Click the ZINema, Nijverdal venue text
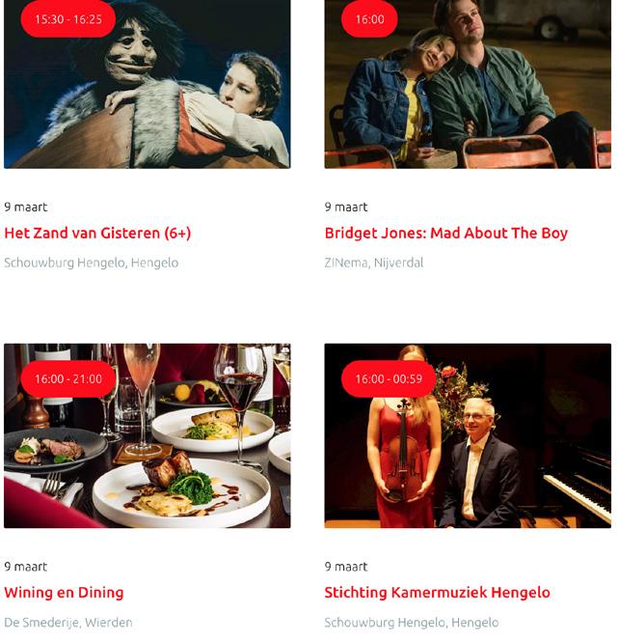Image resolution: width=619 pixels, height=641 pixels. (373, 263)
